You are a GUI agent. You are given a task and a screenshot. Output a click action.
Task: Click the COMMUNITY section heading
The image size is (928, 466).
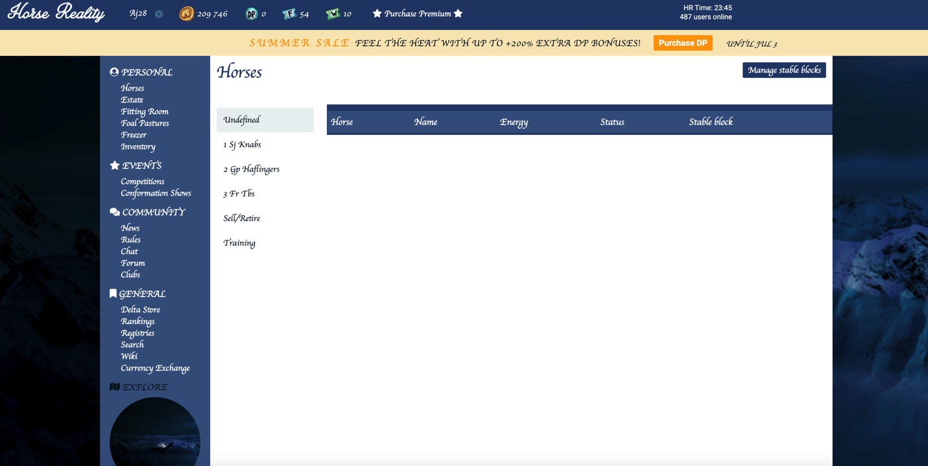[154, 212]
